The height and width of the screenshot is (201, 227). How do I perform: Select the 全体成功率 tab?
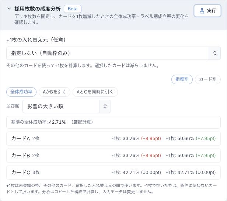point(21,92)
